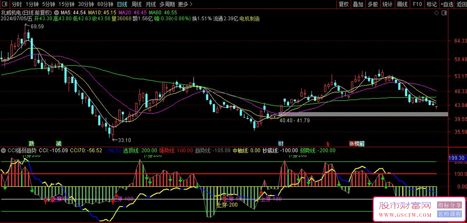467x223 pixels.
Task: Click the 上穿-200 signal label
Action: [226, 205]
